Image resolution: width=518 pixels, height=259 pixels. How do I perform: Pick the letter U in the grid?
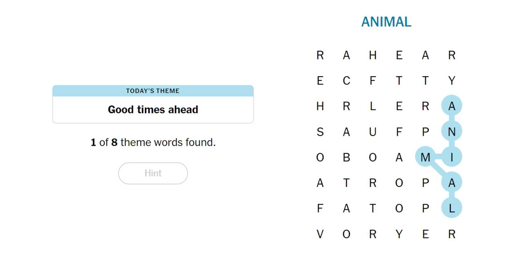coord(373,132)
